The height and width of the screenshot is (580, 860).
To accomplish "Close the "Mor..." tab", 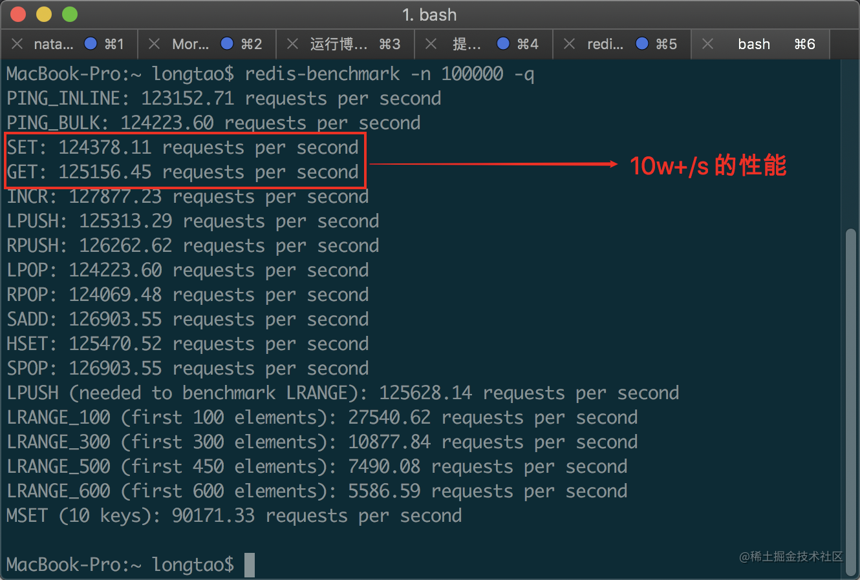I will pos(154,44).
